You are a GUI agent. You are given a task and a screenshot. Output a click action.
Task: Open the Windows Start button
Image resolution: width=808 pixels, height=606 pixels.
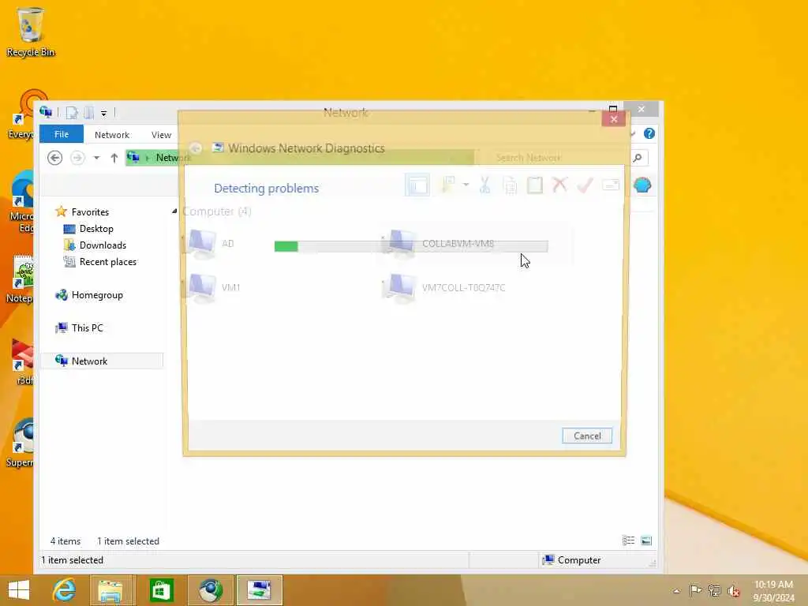19,590
